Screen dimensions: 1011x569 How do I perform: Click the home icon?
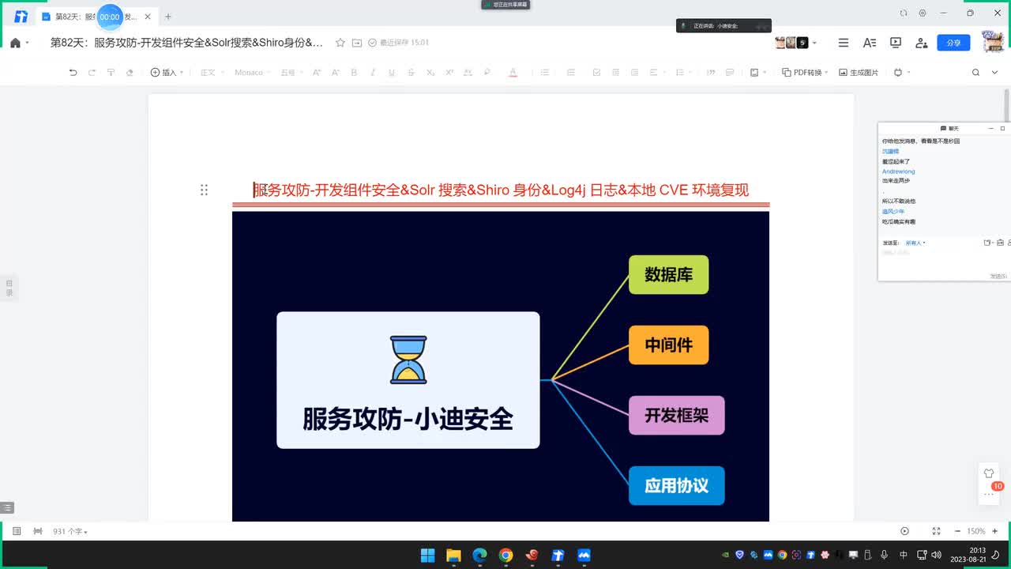(x=15, y=43)
